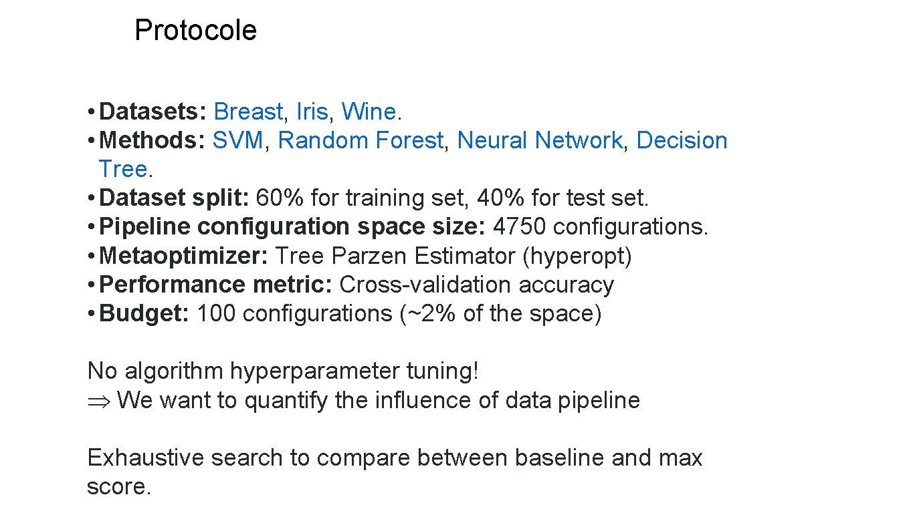This screenshot has height=513, width=913.
Task: Select the Wine dataset link
Action: click(x=369, y=112)
